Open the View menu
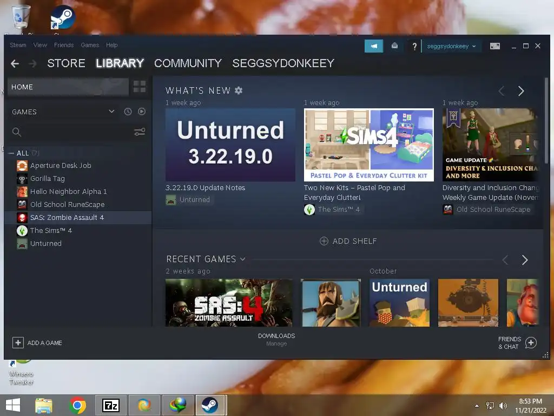Image resolution: width=554 pixels, height=416 pixels. pos(40,45)
